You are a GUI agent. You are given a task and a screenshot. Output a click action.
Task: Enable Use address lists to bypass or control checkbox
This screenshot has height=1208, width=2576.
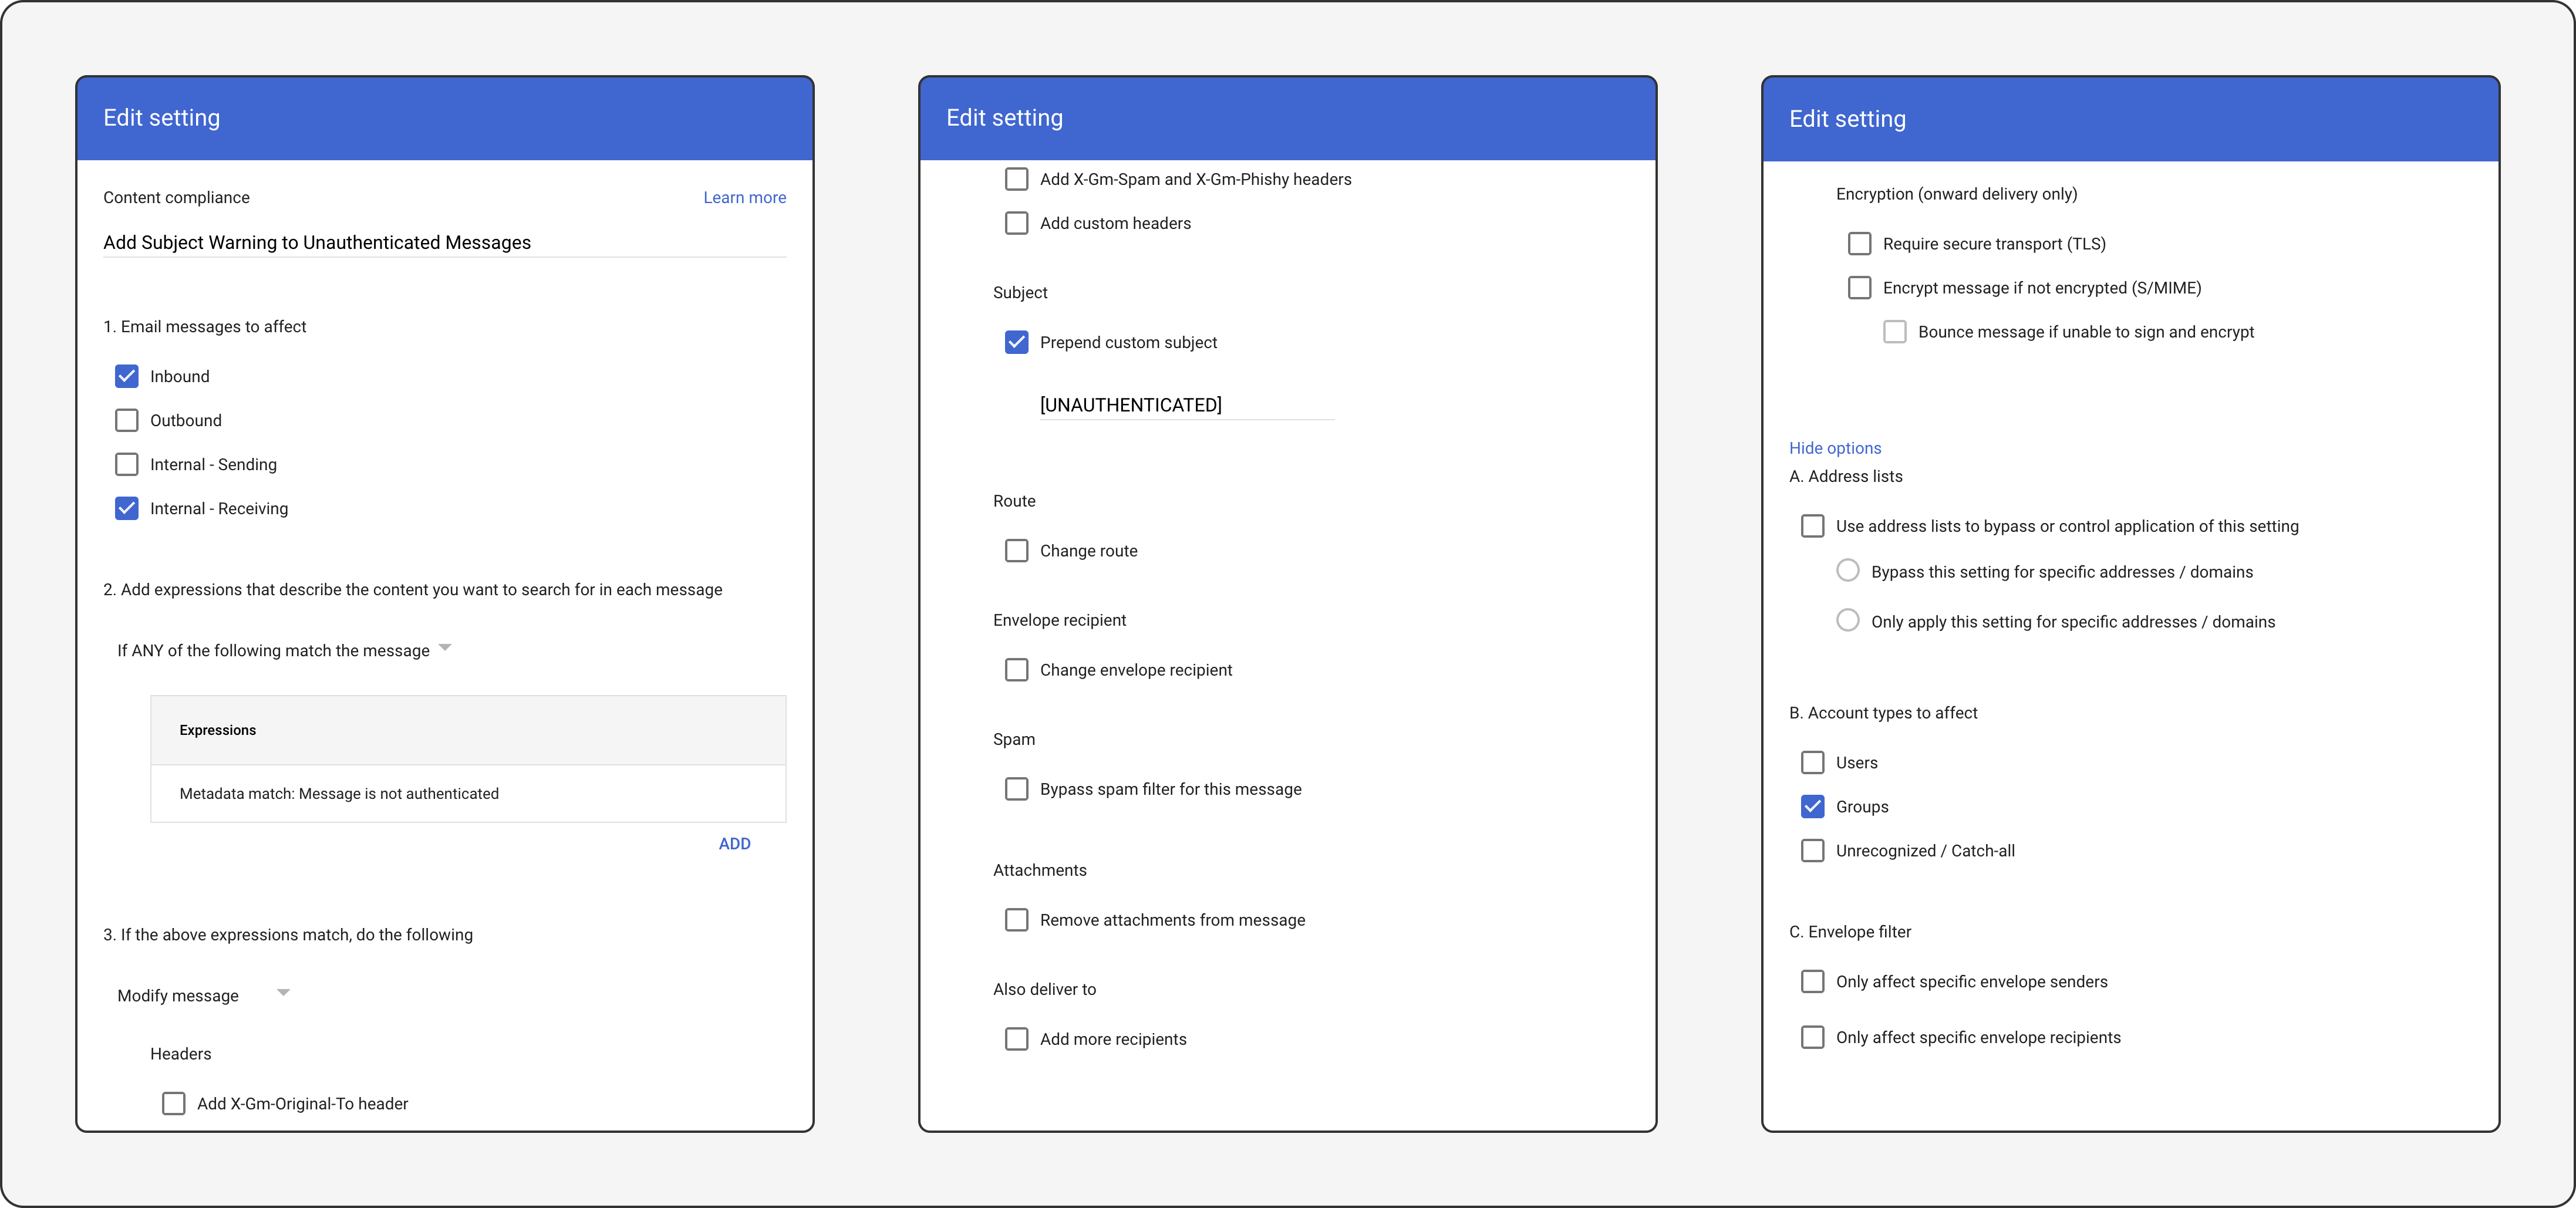[1813, 526]
